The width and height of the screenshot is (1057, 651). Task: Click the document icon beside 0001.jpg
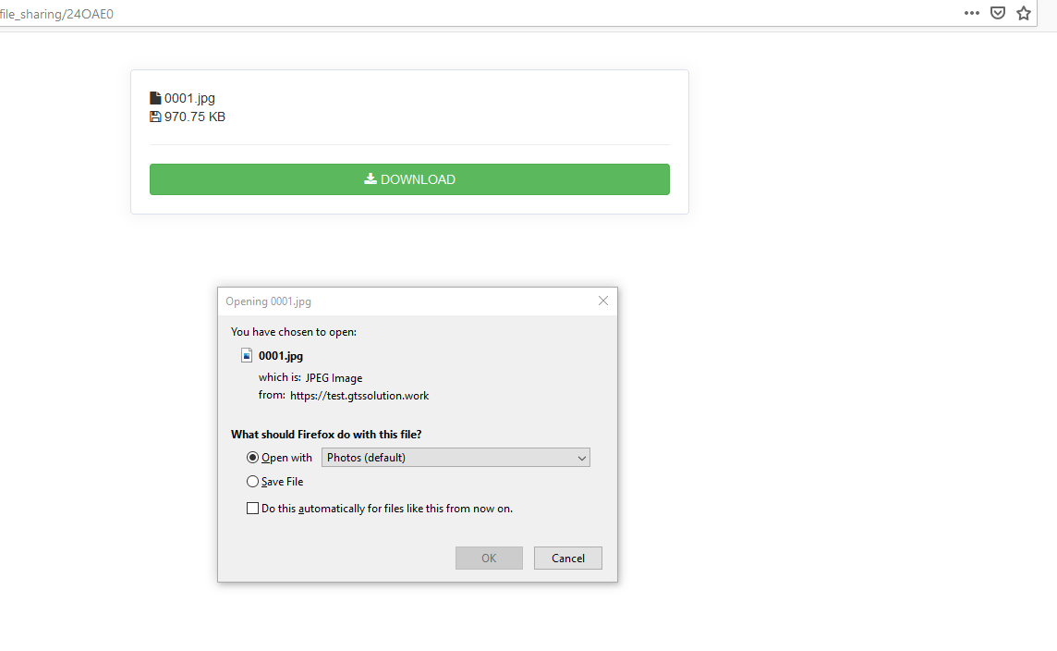click(x=154, y=97)
